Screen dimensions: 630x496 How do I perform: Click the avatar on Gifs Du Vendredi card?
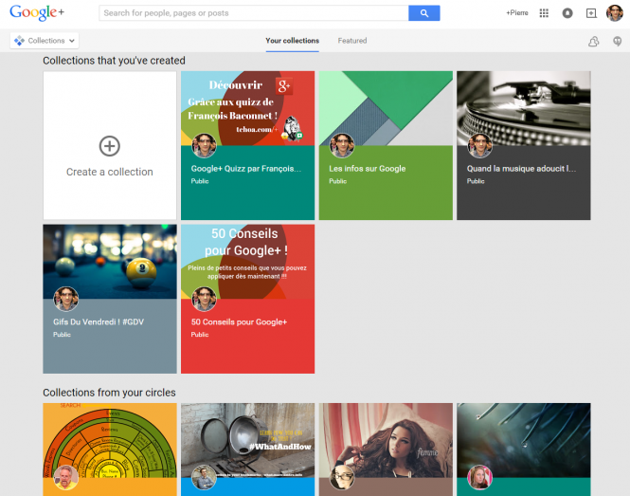66,299
